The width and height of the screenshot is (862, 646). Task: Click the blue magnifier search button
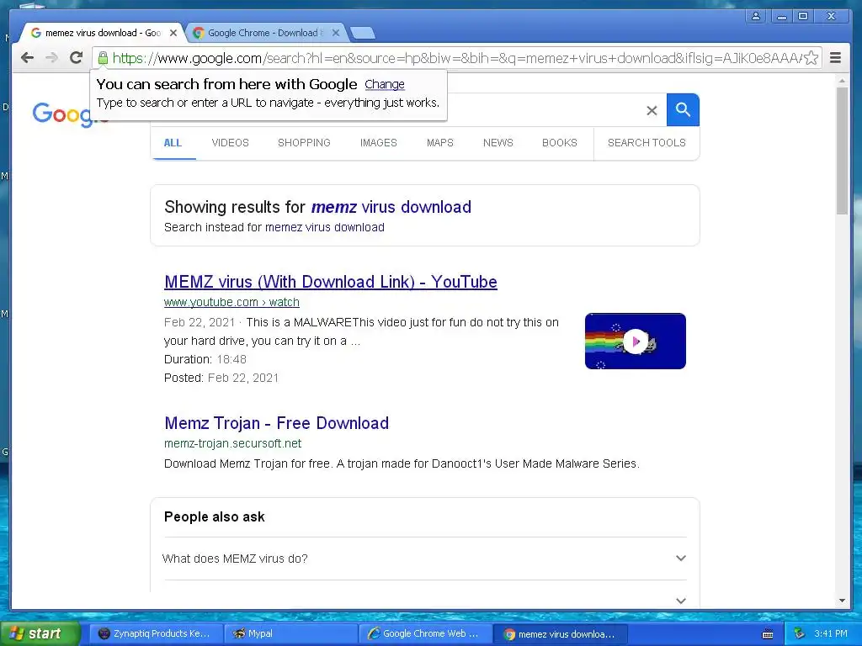pyautogui.click(x=683, y=110)
